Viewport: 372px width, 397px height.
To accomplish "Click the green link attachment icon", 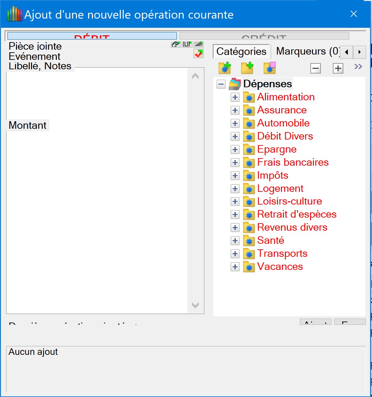I will [x=176, y=44].
